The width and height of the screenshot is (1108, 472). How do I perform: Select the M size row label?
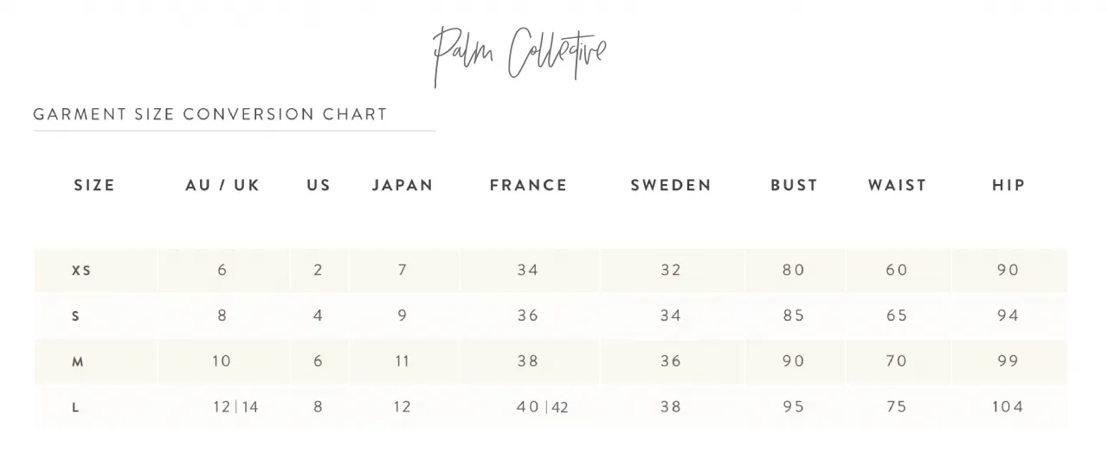(78, 362)
